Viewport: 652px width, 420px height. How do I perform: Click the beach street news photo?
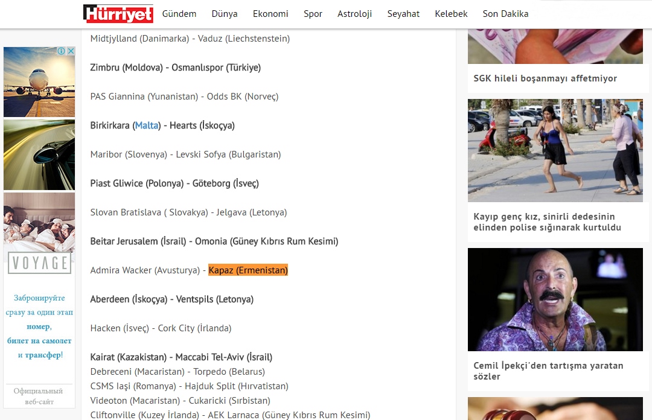click(x=555, y=150)
